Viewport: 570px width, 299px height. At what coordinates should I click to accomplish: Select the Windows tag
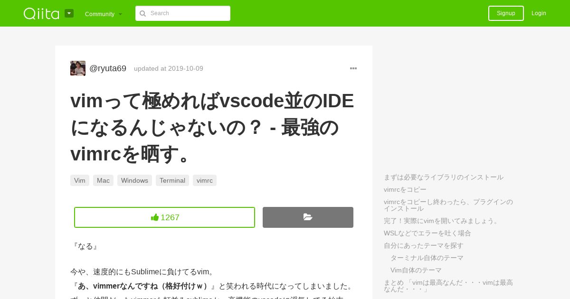[134, 180]
